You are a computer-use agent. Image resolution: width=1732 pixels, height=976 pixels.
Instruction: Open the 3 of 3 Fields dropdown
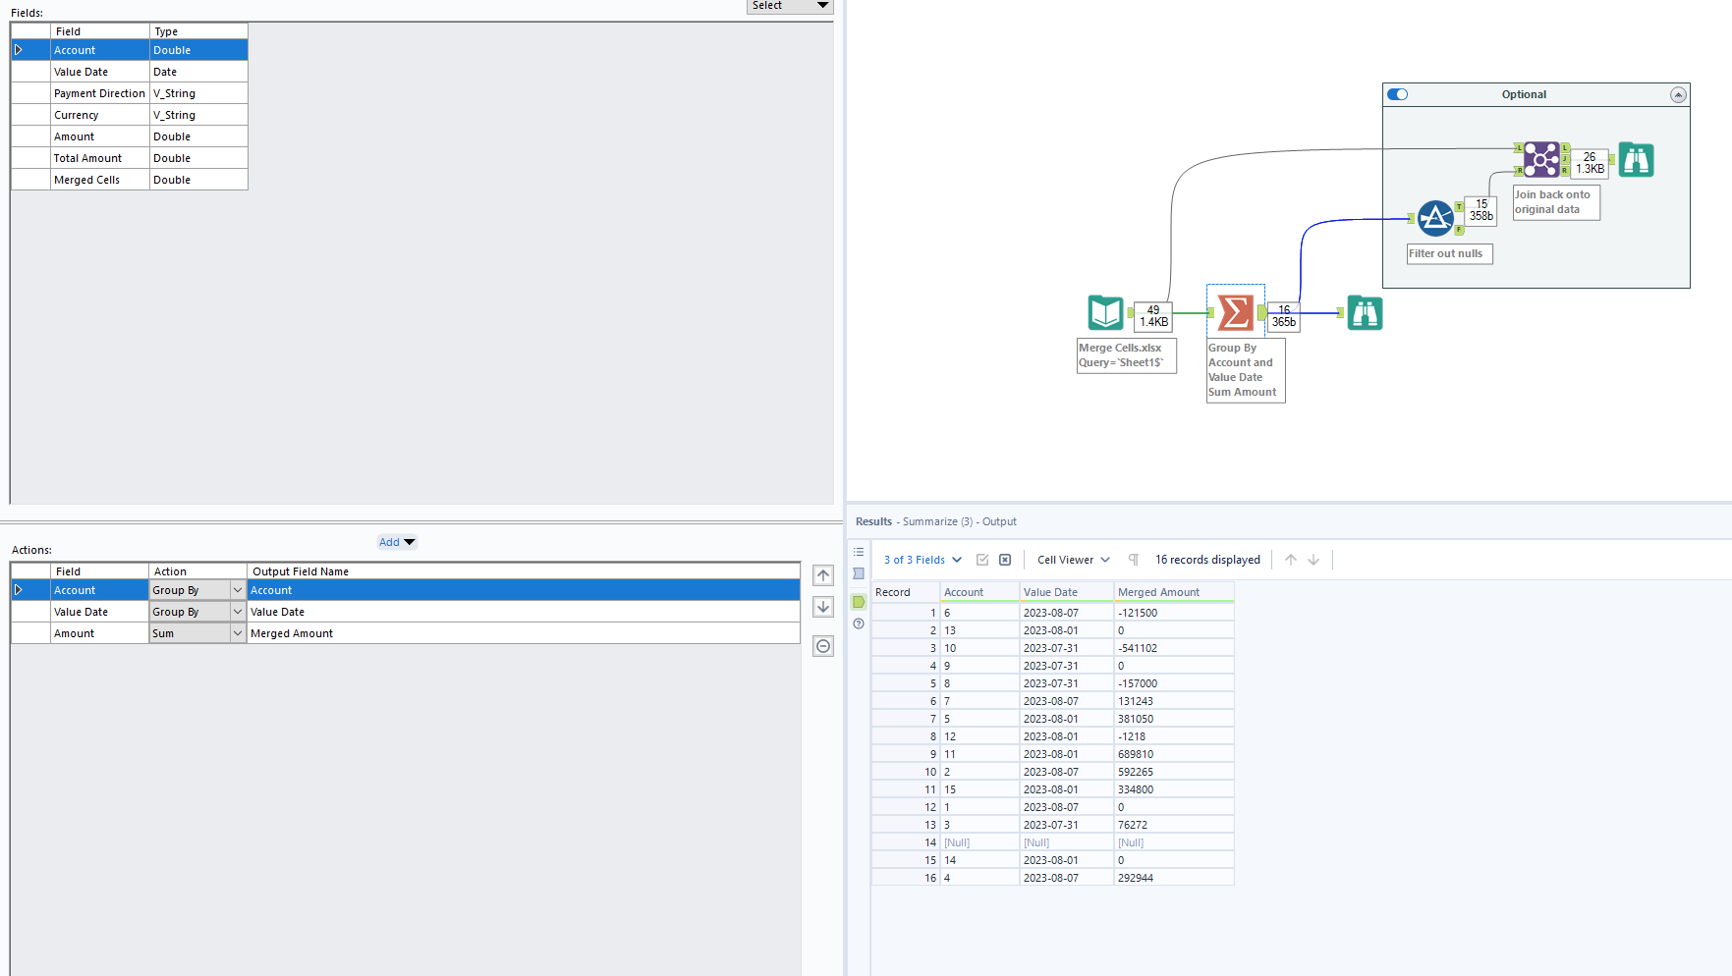pos(921,559)
